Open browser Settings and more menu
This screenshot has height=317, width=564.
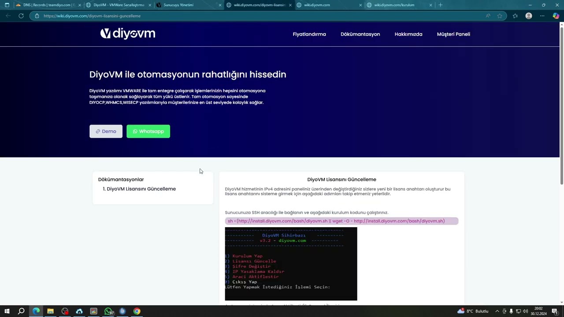click(x=542, y=16)
